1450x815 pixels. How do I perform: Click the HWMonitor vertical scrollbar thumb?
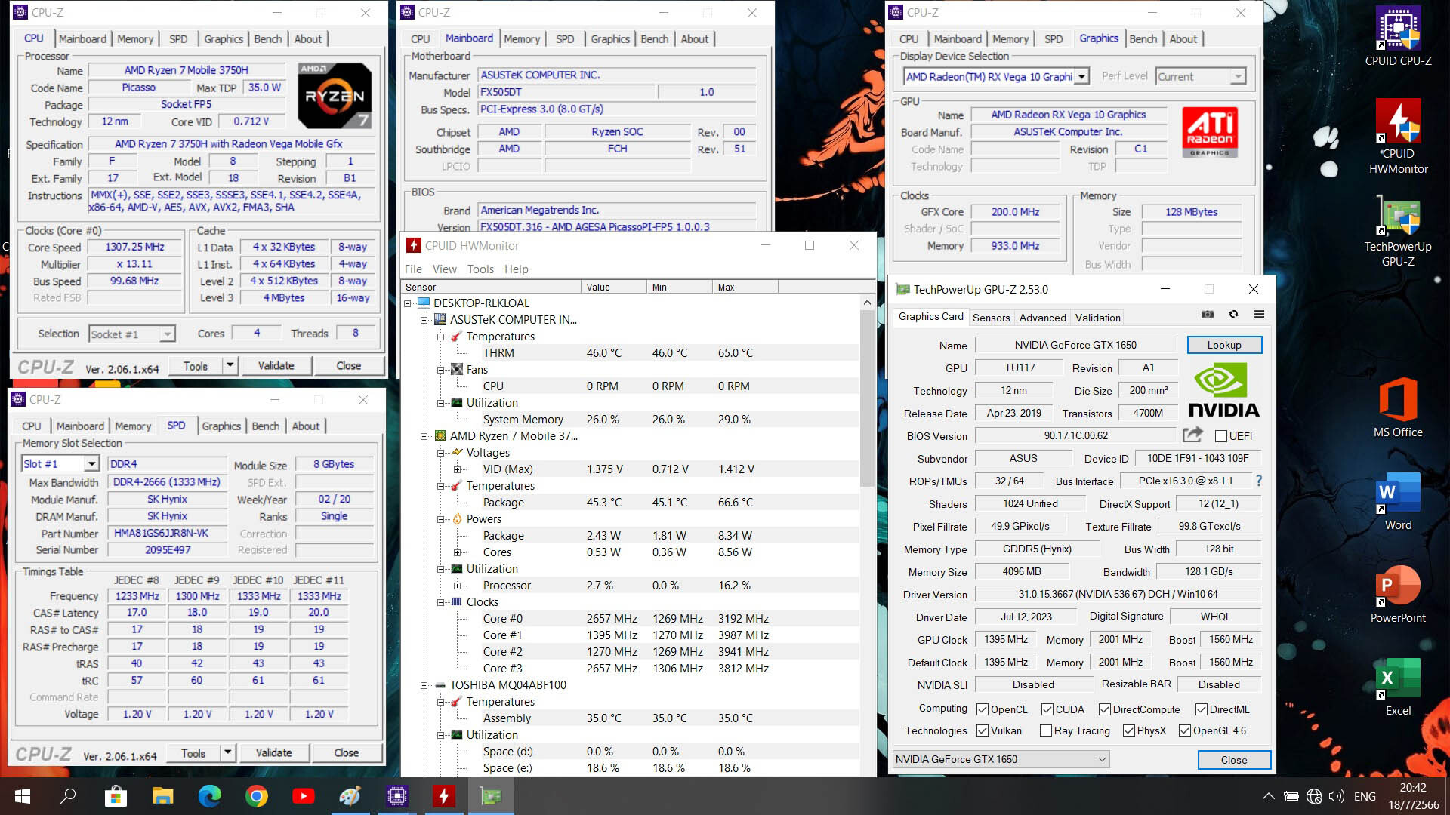click(x=867, y=398)
